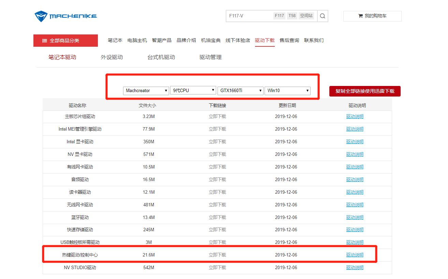Screen dimensions: 448x279
Task: Download 无线网卡驱动 via 立即下载
Action: tap(218, 205)
